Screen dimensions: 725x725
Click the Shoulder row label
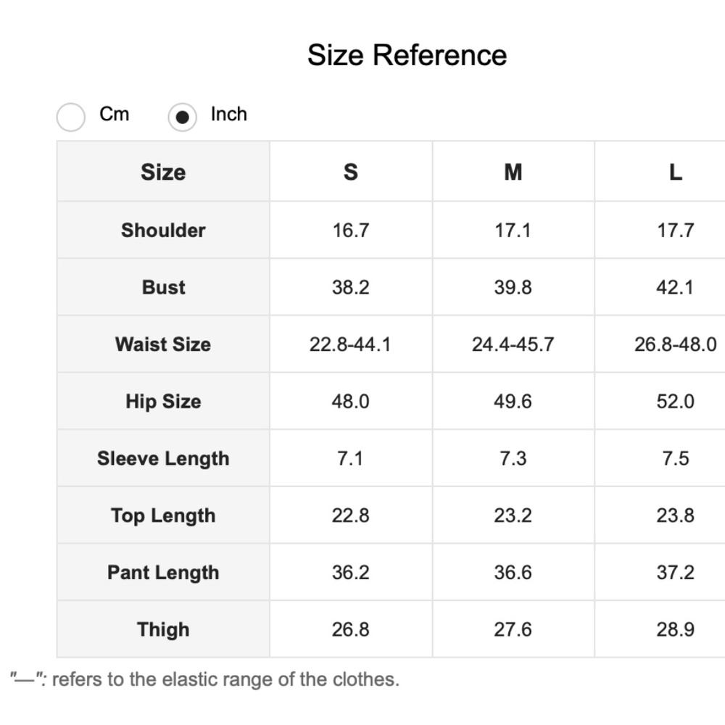[163, 230]
